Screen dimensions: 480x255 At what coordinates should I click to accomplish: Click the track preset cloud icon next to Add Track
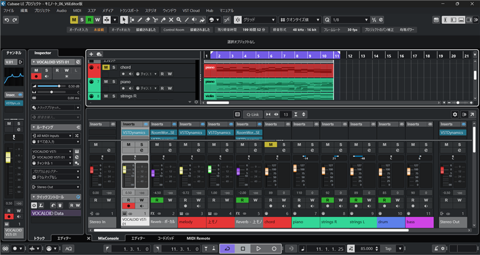coord(99,54)
